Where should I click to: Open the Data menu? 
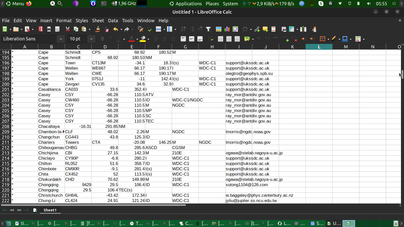(113, 21)
